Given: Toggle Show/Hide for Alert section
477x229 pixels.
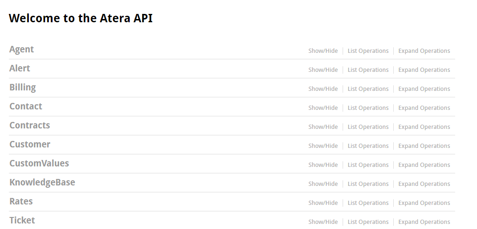Looking at the screenshot, I should pos(323,70).
